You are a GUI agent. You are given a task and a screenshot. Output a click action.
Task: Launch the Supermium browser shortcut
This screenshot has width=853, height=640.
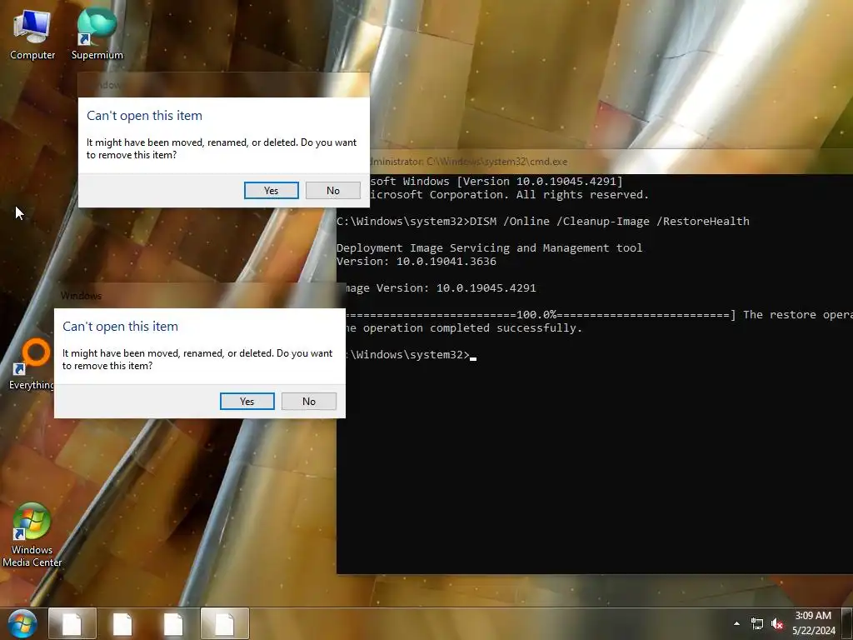tap(97, 34)
